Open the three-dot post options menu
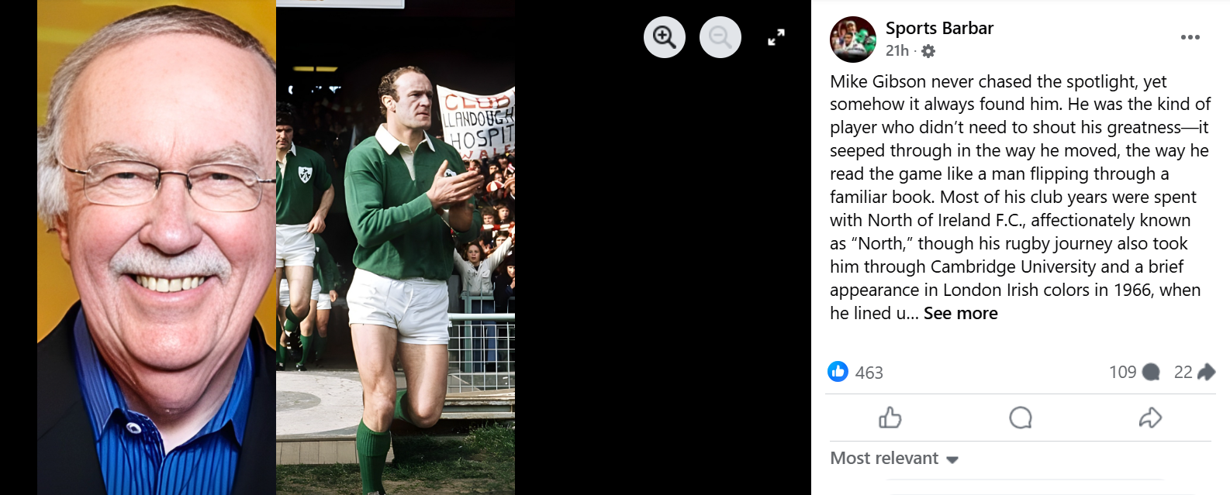 pyautogui.click(x=1190, y=37)
